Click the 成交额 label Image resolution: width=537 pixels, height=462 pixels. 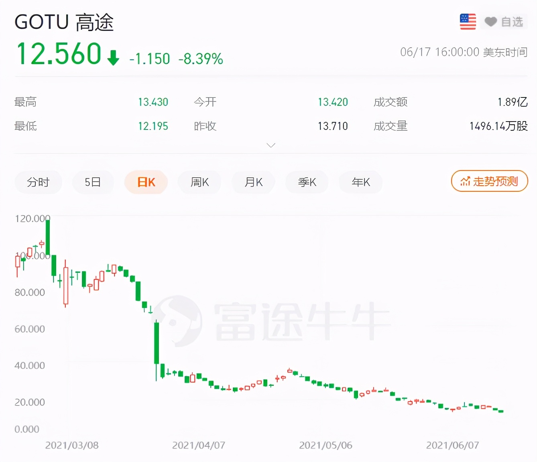(391, 102)
